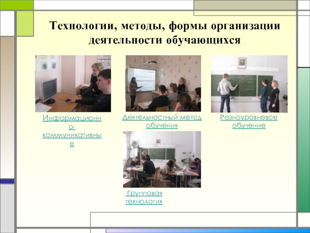Open the Групповая технология link

[144, 197]
